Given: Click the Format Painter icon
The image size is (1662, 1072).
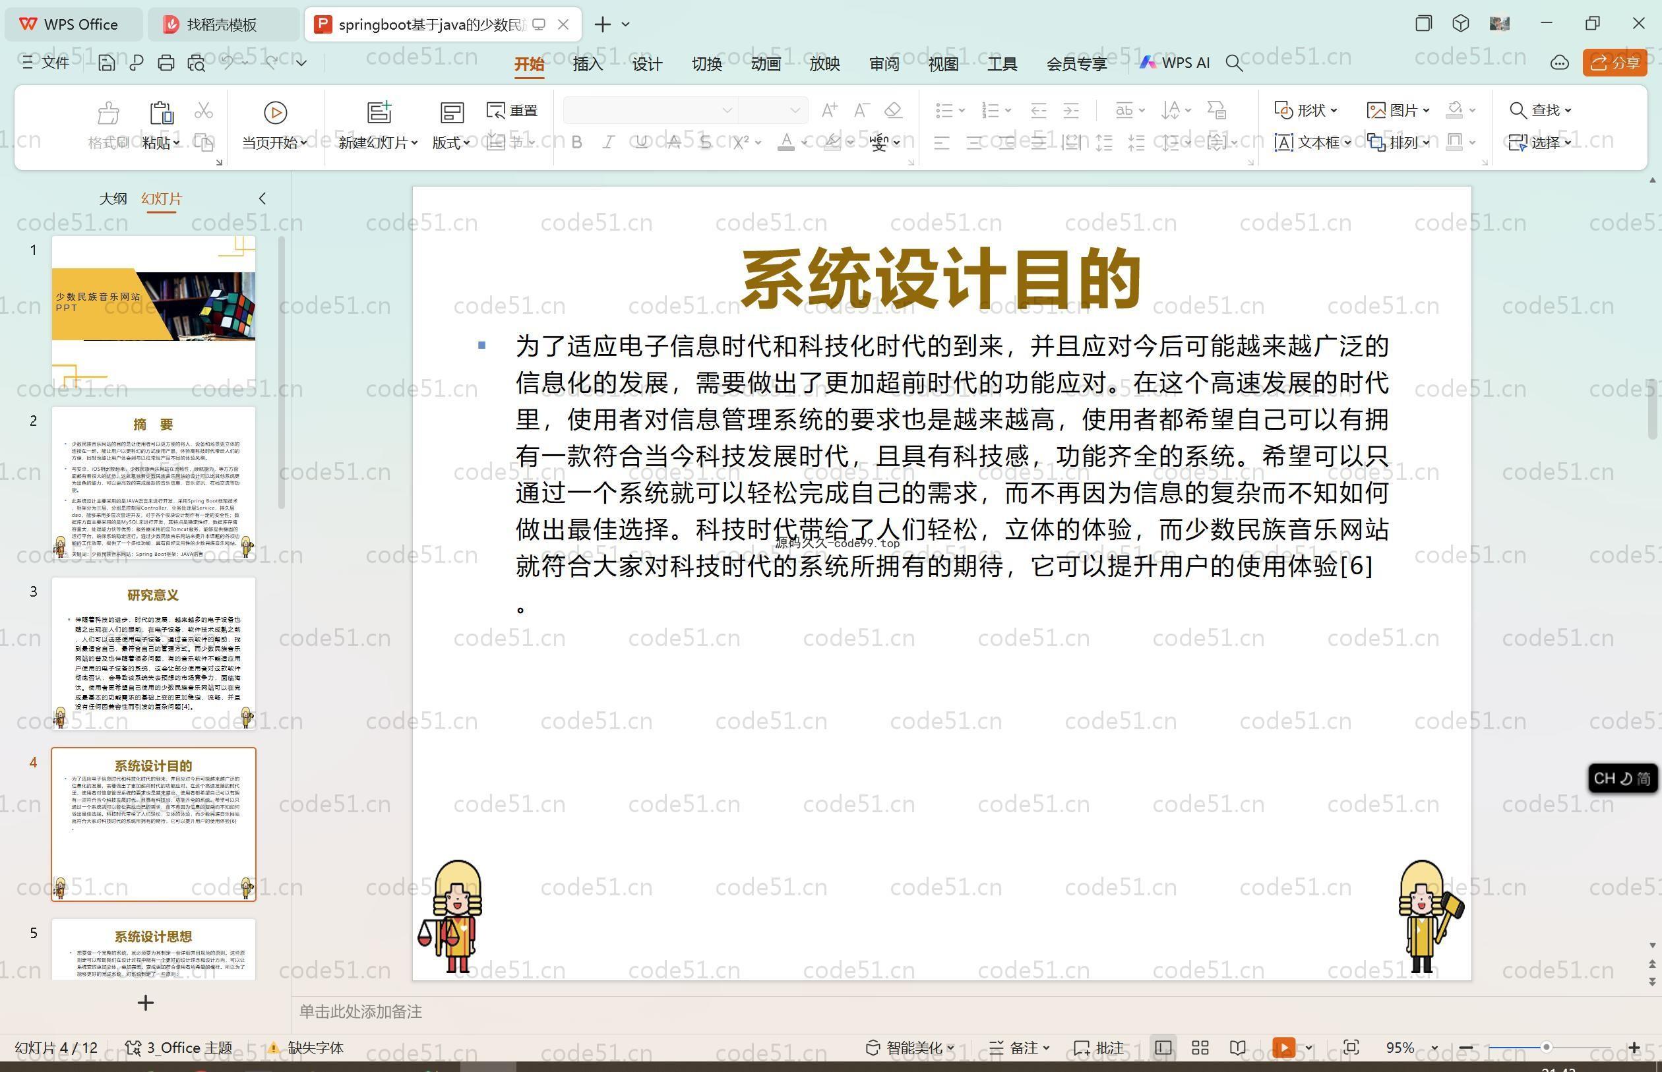Looking at the screenshot, I should (108, 112).
